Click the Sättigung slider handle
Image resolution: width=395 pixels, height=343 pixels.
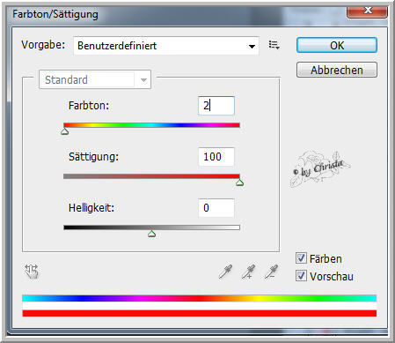pos(240,183)
